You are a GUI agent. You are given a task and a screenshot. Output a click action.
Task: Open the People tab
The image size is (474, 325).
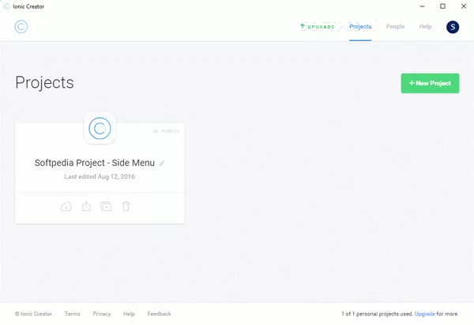(x=395, y=27)
